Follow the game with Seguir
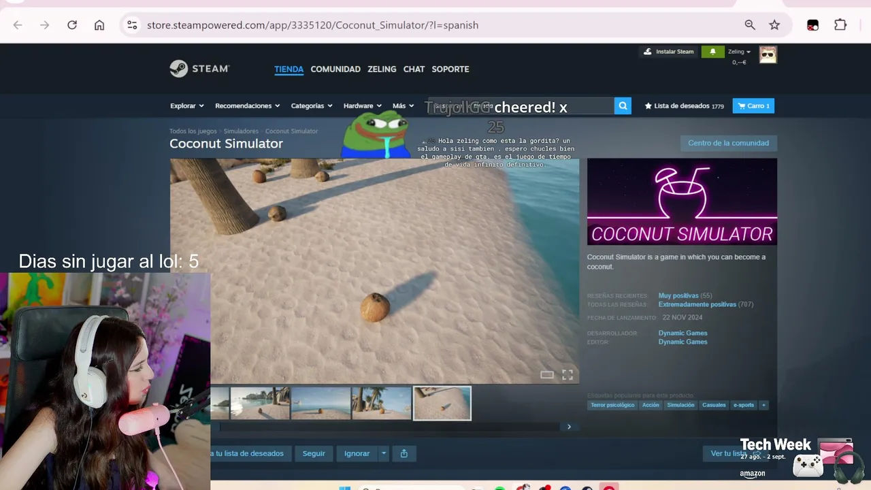 314,453
